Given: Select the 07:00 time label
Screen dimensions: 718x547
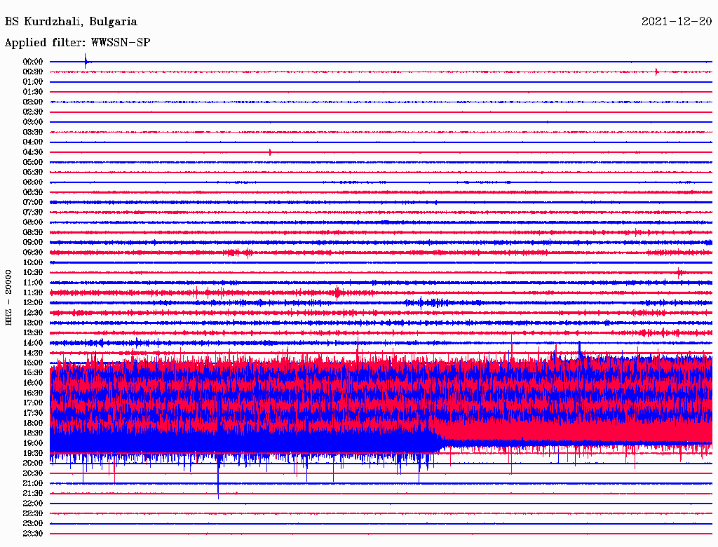Looking at the screenshot, I should [x=33, y=203].
